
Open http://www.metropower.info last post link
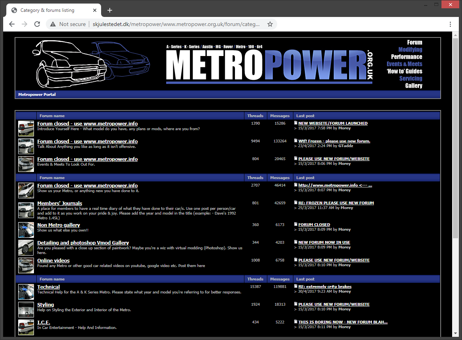point(335,185)
